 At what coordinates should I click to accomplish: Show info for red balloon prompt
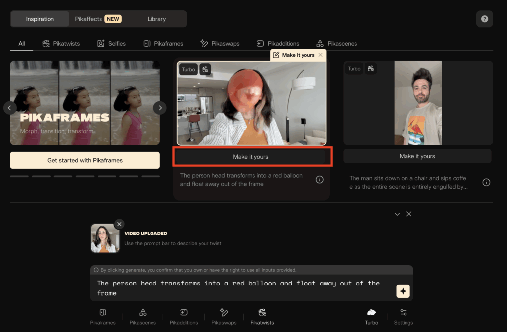click(x=320, y=180)
